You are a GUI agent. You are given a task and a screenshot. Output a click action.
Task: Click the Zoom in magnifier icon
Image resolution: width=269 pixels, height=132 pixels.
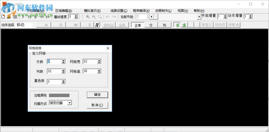pos(88,17)
